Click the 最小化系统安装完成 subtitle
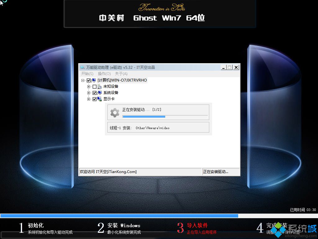Screen dimensions: 318x239 [x=124, y=232]
